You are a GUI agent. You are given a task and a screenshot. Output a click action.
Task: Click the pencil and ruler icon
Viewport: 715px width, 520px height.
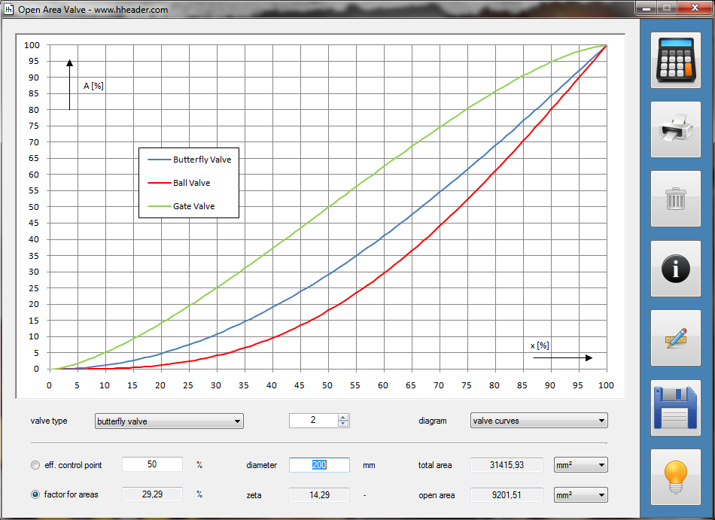pyautogui.click(x=675, y=338)
